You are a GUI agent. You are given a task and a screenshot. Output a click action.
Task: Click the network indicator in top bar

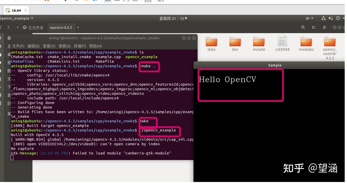coord(323,18)
